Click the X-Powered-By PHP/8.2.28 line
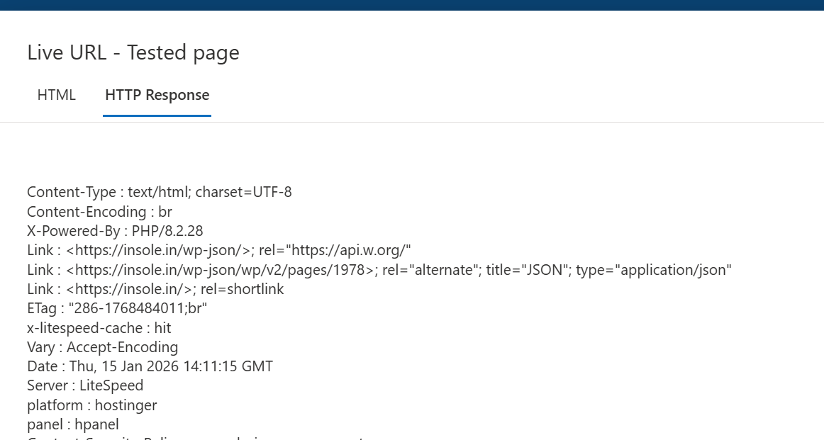This screenshot has height=440, width=824. pos(115,231)
